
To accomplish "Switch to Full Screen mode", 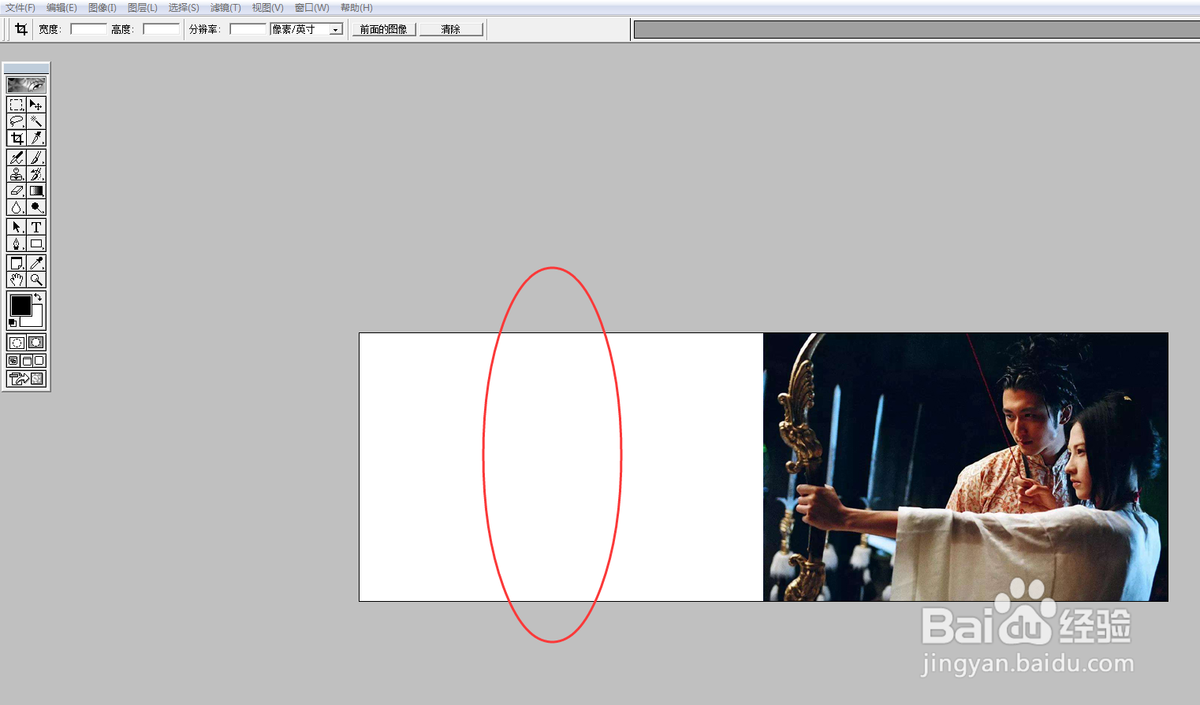I will pos(39,361).
